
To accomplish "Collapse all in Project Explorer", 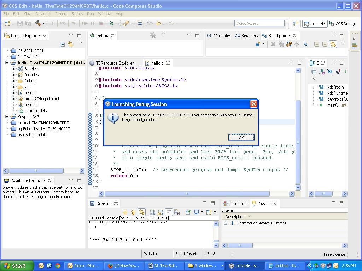I will 62,44.
